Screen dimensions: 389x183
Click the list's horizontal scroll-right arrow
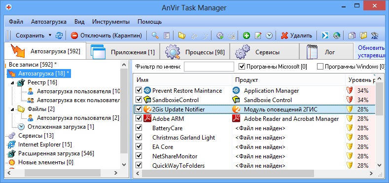(371, 173)
